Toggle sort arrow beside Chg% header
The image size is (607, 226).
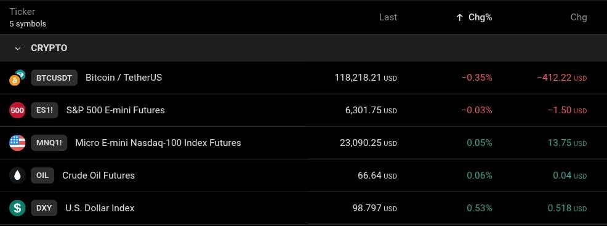(459, 17)
